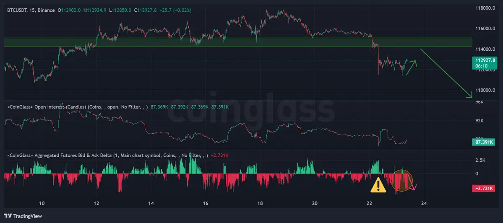
Task: Click the 10 date label on time axis
Action: (42, 203)
